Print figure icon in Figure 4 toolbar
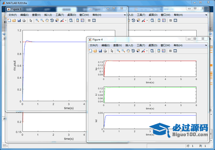The height and width of the screenshot is (150, 215). pos(105,51)
